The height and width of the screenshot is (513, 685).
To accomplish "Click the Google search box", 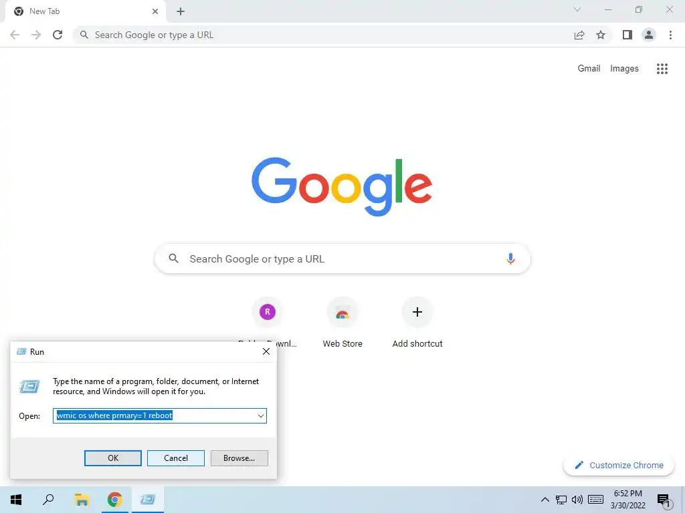I will coord(342,259).
